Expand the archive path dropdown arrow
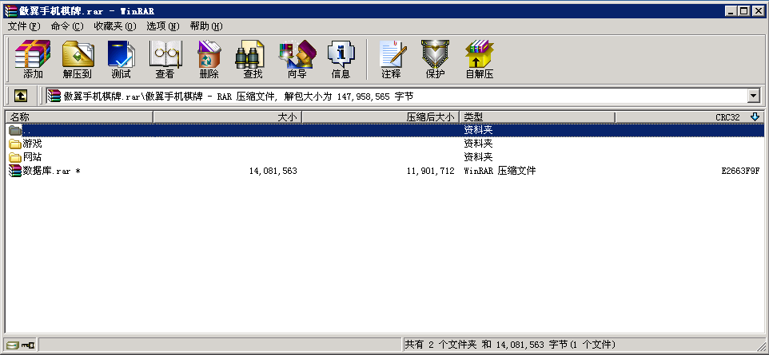The image size is (769, 355). click(x=753, y=96)
